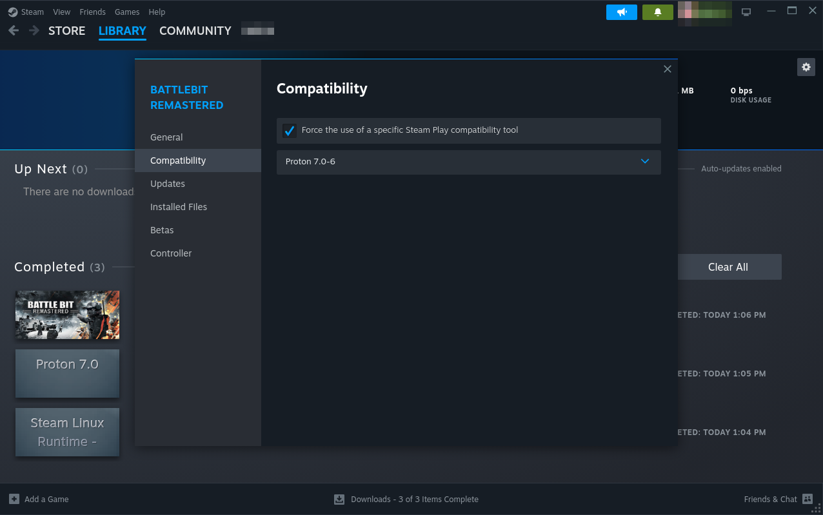Uncheck Force Steam Play compatibility tool checkbox
823x515 pixels.
pos(290,131)
